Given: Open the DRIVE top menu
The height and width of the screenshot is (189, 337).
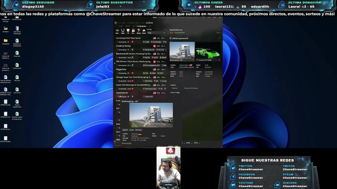Looking at the screenshot, I should [x=155, y=18].
